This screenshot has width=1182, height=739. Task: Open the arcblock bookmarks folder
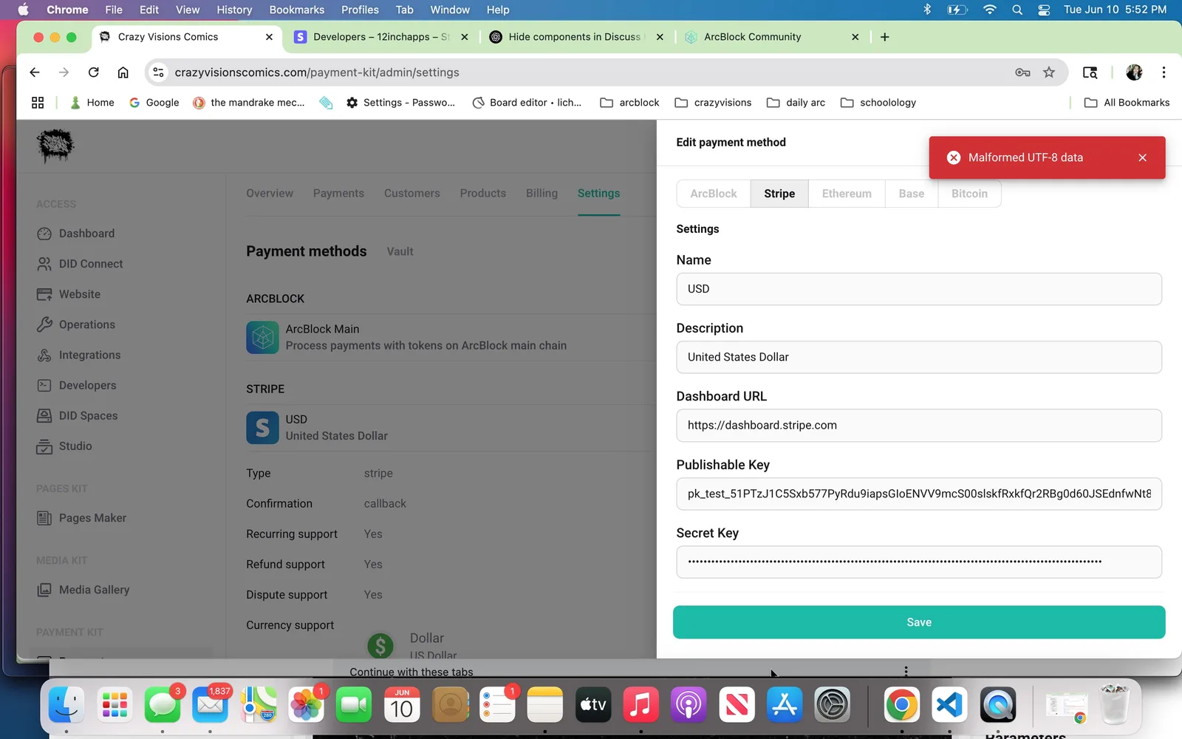[x=629, y=103]
